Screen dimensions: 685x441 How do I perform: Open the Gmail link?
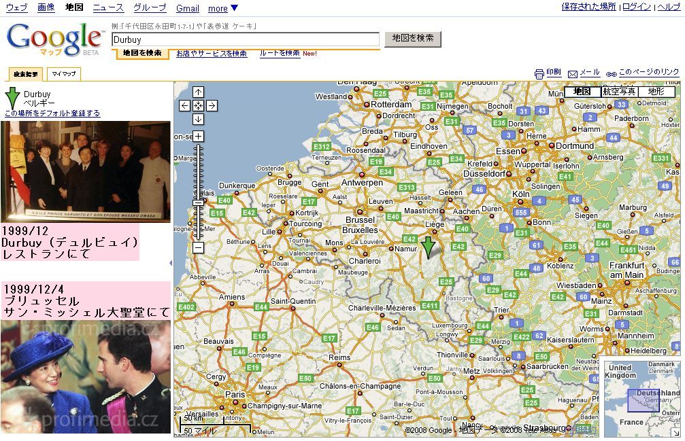188,8
